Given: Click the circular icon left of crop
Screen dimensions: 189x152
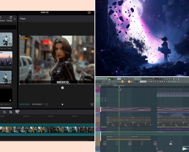Looking at the screenshot, I should coord(4,112).
